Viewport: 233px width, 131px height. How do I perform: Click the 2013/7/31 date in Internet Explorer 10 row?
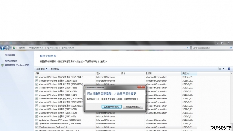[187, 127]
